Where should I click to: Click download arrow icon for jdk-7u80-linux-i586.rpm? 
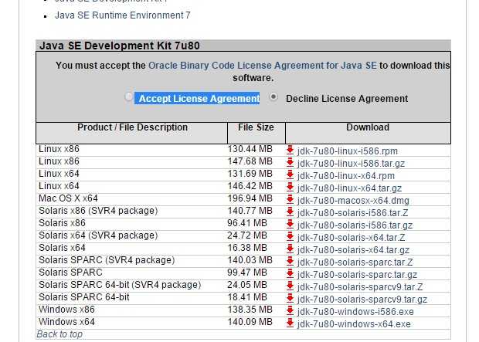[290, 151]
